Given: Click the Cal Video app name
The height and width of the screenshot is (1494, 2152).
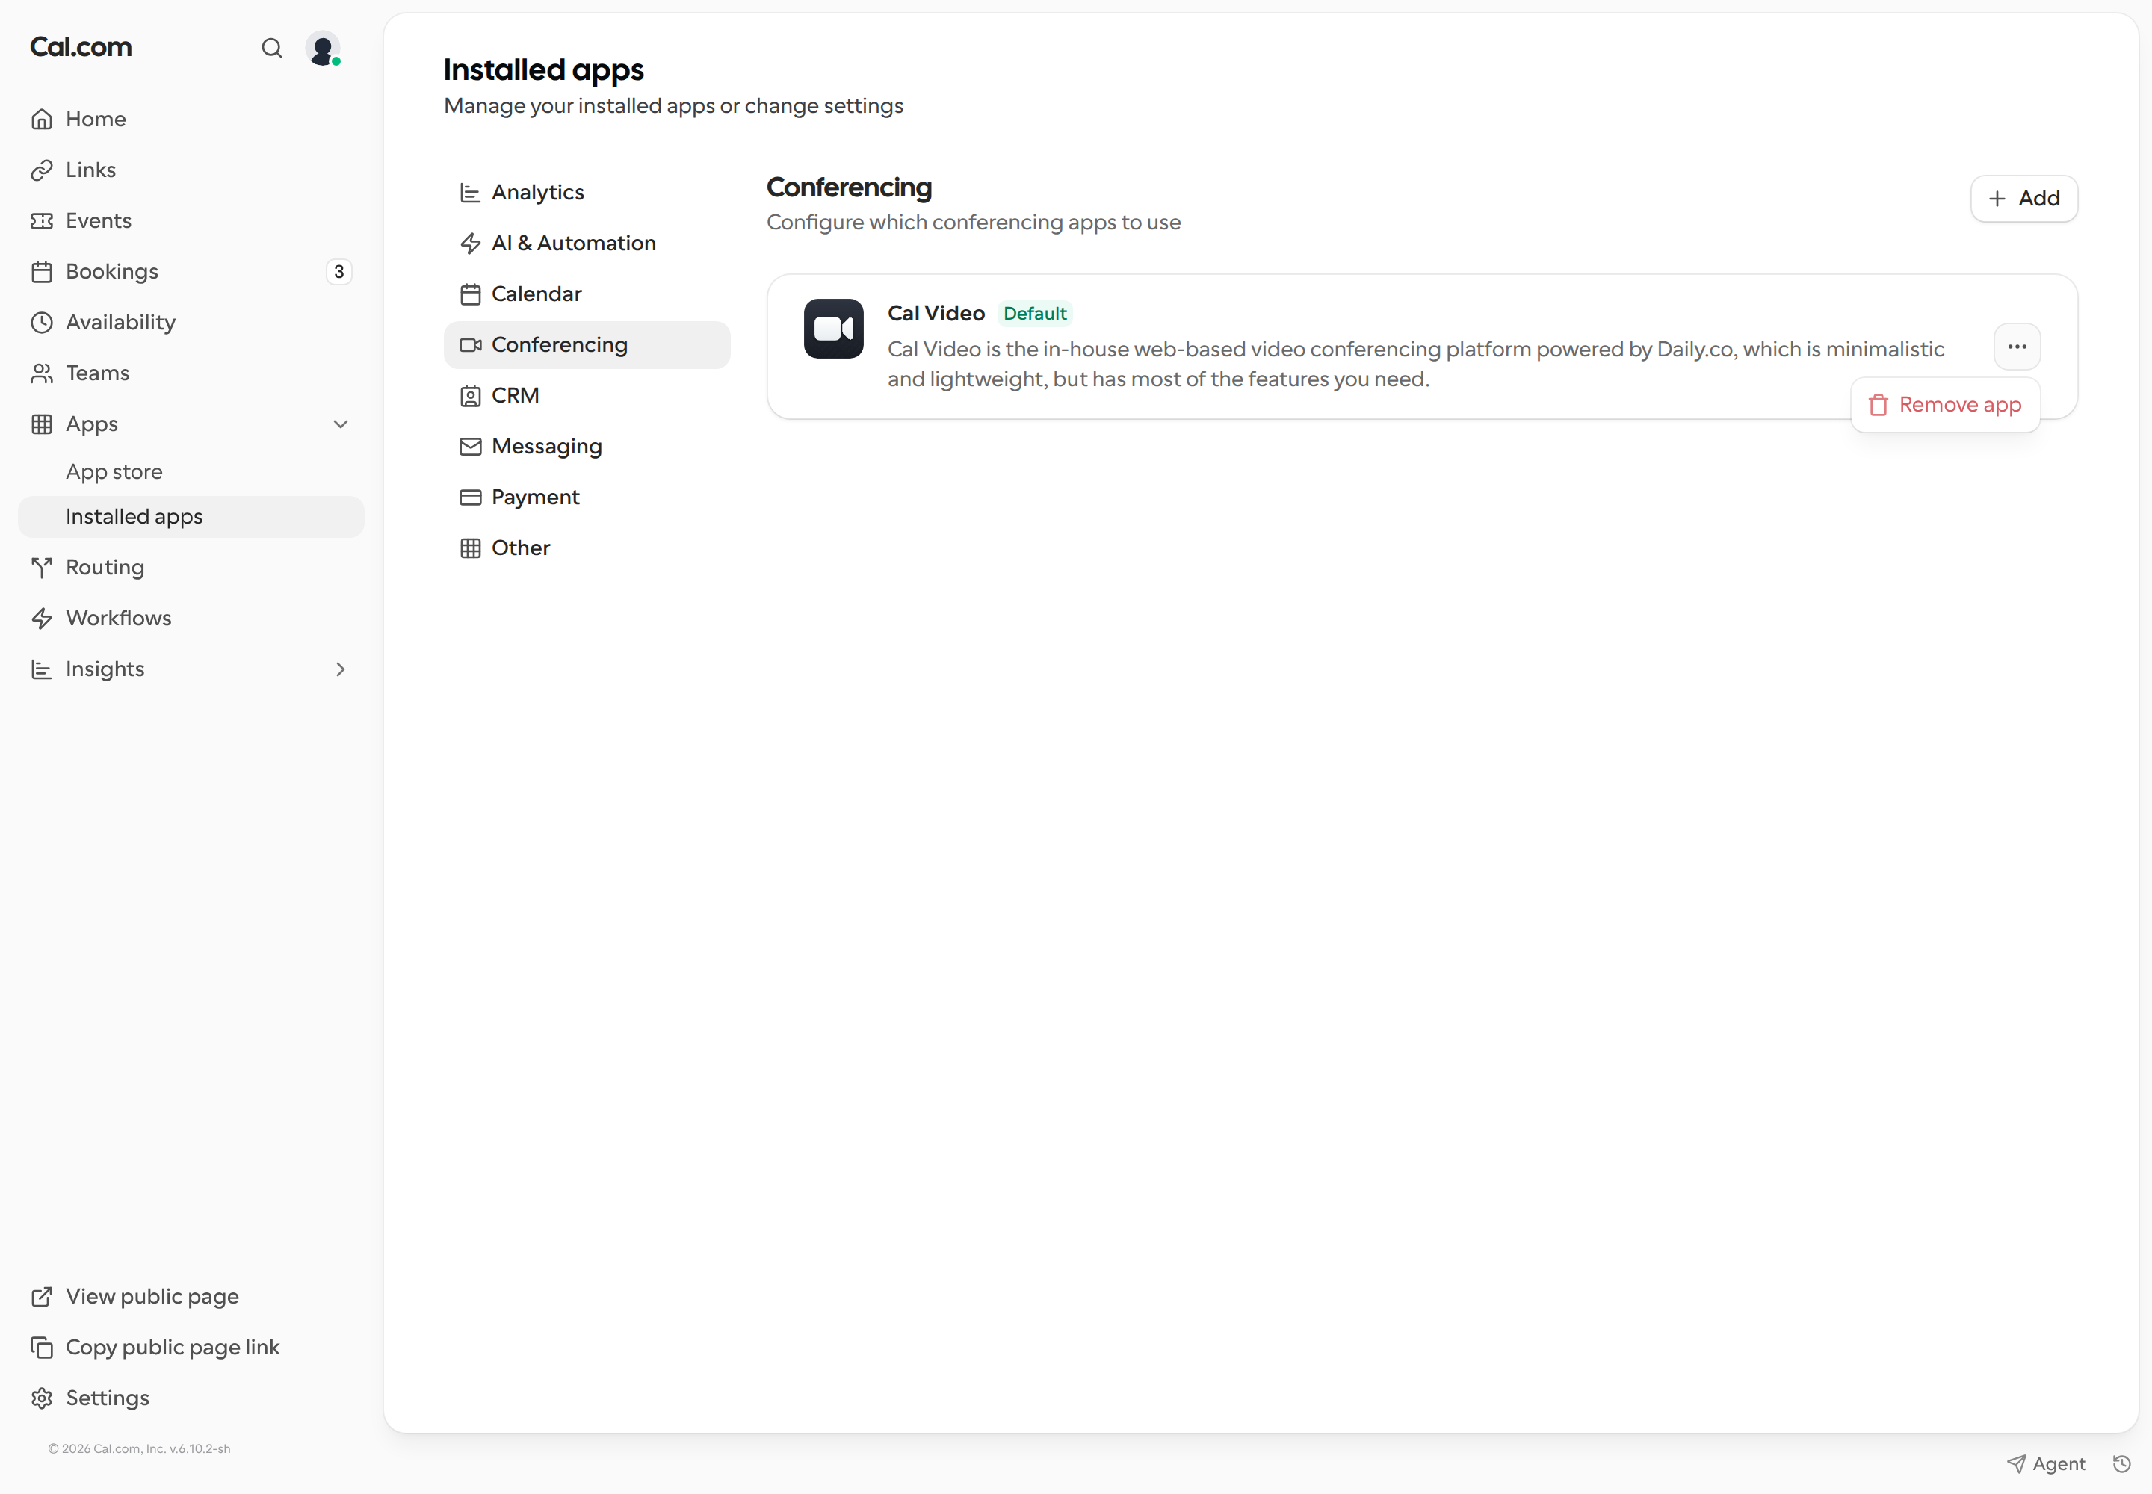Looking at the screenshot, I should coord(936,314).
